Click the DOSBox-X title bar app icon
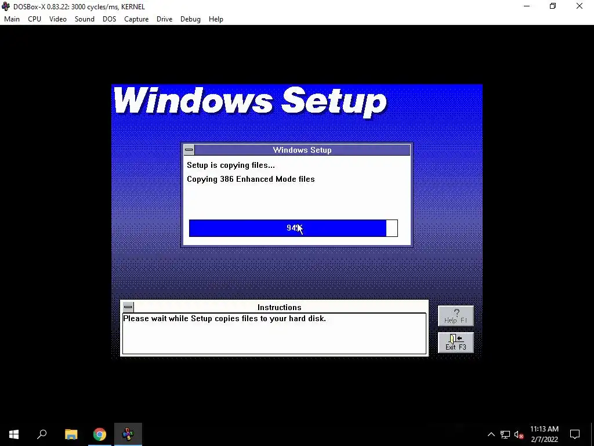This screenshot has width=594, height=446. (6, 6)
